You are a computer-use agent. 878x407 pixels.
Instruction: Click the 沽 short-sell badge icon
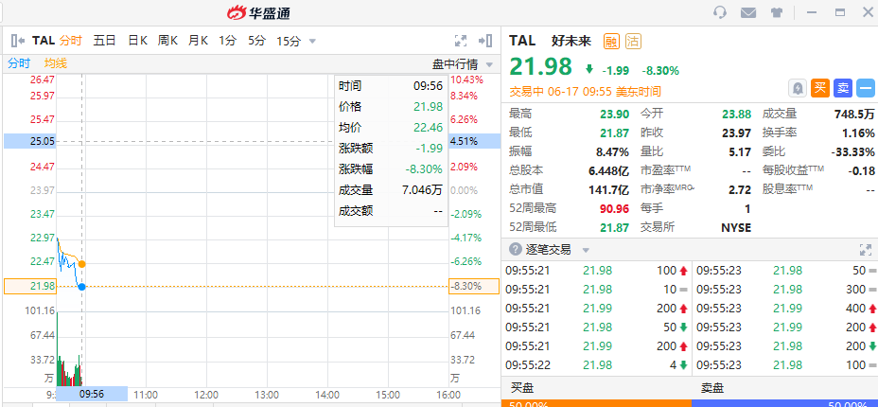click(x=633, y=41)
